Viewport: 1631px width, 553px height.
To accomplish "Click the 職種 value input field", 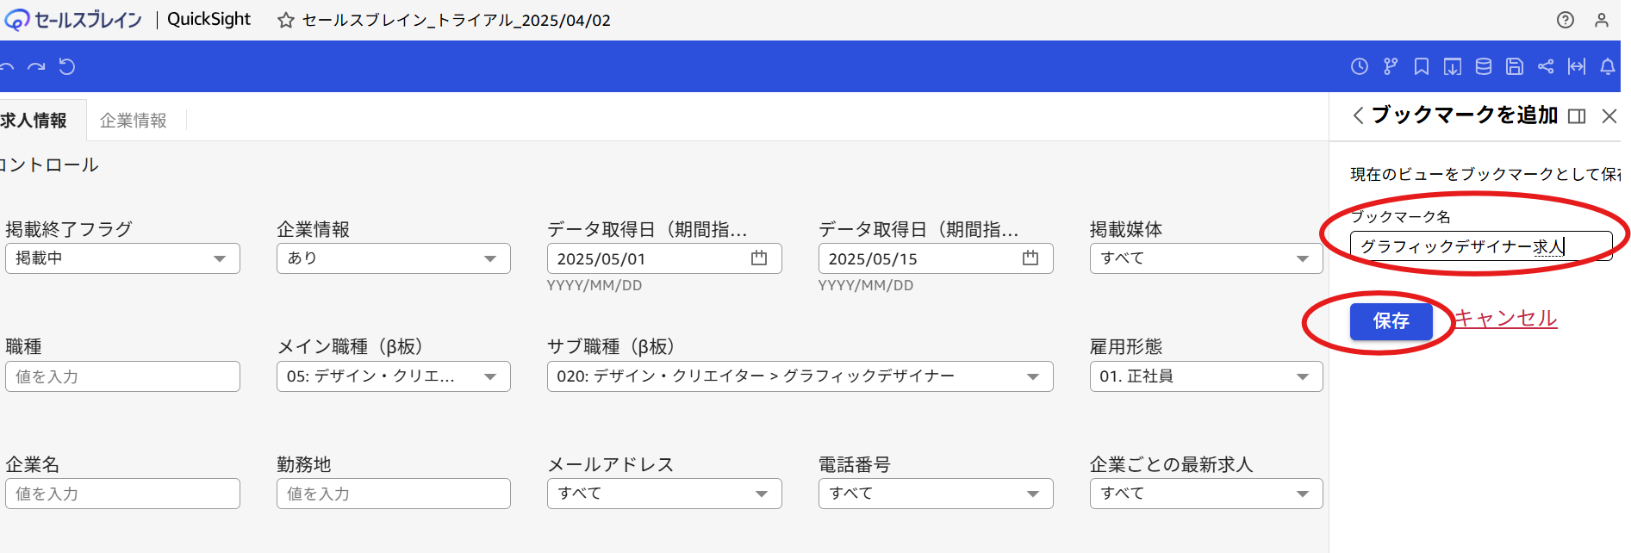I will click(x=122, y=376).
